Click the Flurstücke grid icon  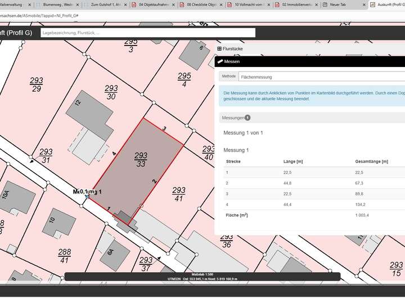click(219, 49)
